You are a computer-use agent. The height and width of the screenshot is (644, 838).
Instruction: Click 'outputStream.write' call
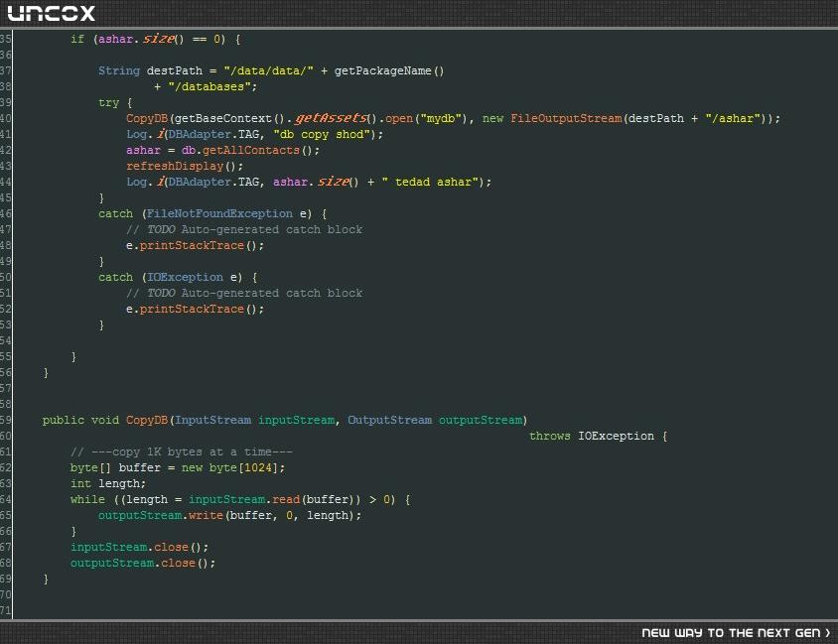160,515
